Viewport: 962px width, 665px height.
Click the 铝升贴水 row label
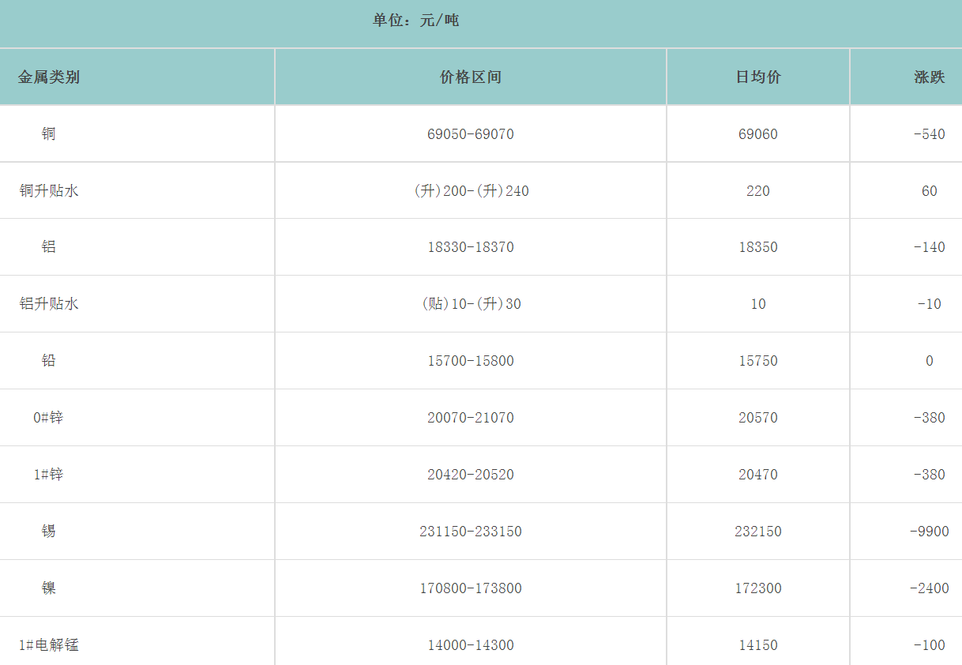(49, 304)
